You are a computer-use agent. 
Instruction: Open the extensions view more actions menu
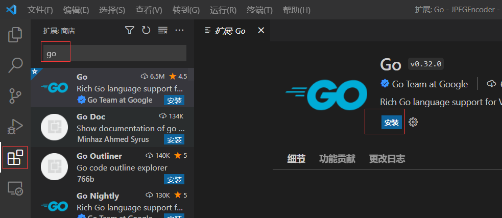click(x=180, y=31)
